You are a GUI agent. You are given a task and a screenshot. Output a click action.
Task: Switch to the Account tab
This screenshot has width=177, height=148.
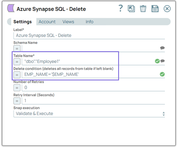pyautogui.click(x=47, y=22)
